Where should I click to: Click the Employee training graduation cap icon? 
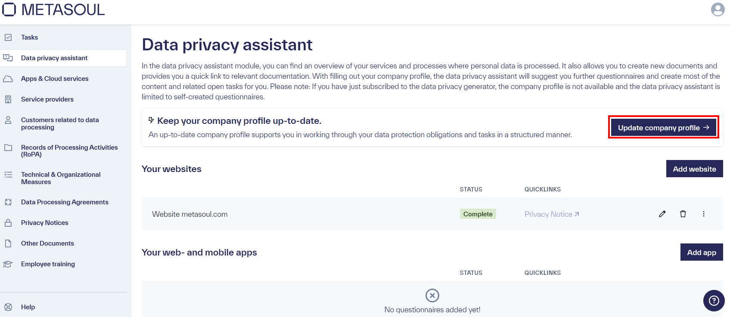pos(8,264)
